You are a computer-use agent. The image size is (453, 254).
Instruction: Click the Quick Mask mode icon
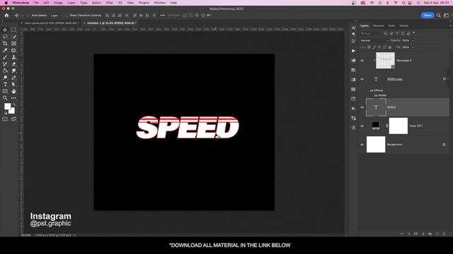(5, 119)
